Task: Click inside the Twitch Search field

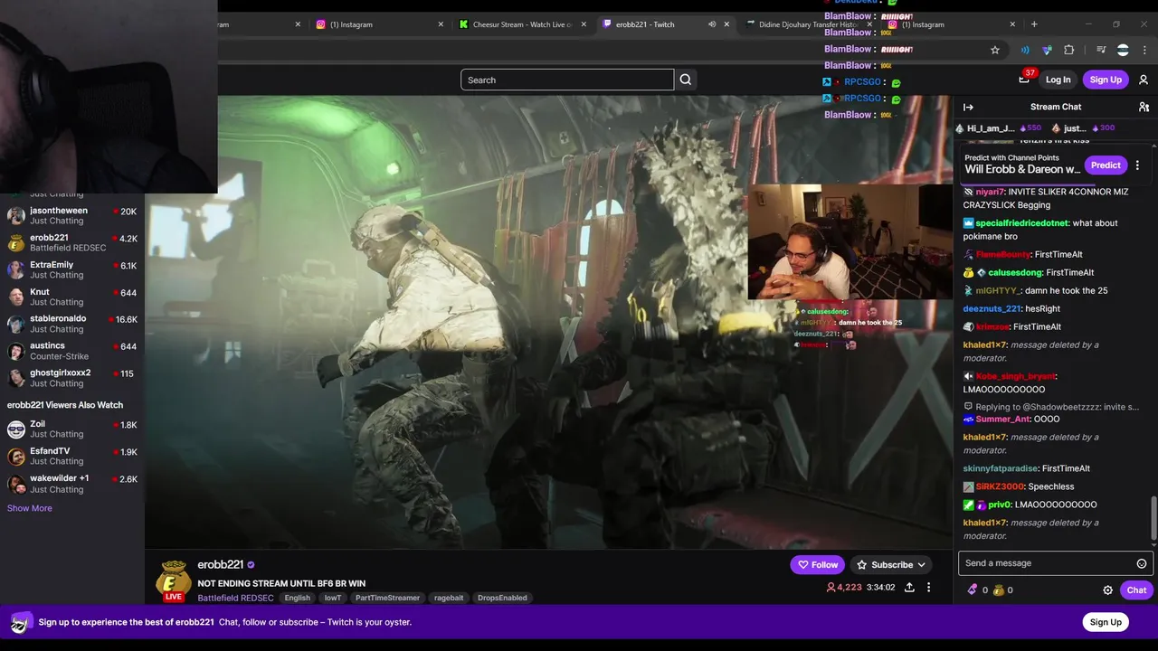Action: tap(567, 80)
